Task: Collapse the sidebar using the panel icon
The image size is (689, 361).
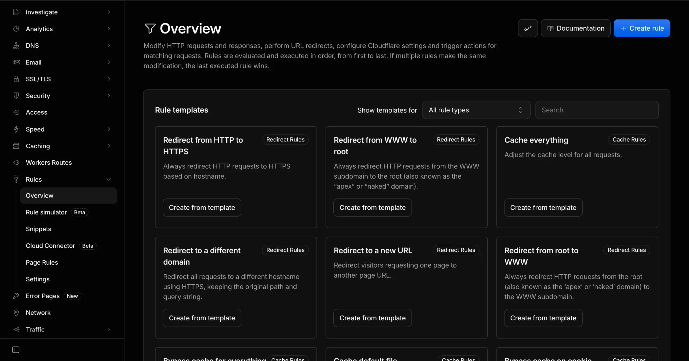Action: [16, 350]
